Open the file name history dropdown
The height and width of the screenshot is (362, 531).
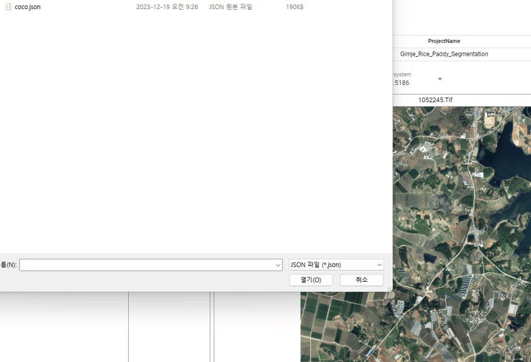click(x=278, y=265)
